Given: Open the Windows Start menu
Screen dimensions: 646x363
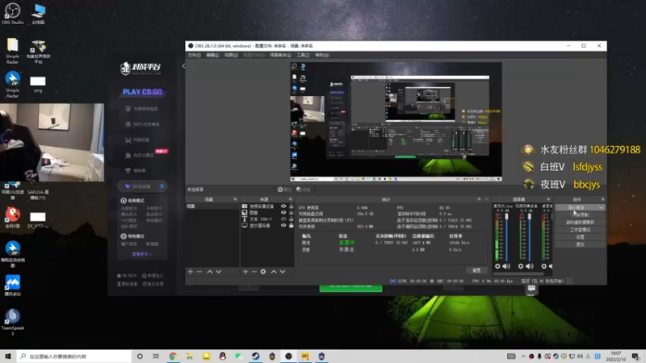Looking at the screenshot, I should pyautogui.click(x=7, y=357).
